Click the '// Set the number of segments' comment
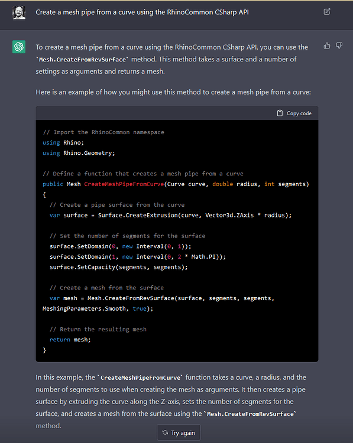This screenshot has height=443, width=353. (x=127, y=236)
